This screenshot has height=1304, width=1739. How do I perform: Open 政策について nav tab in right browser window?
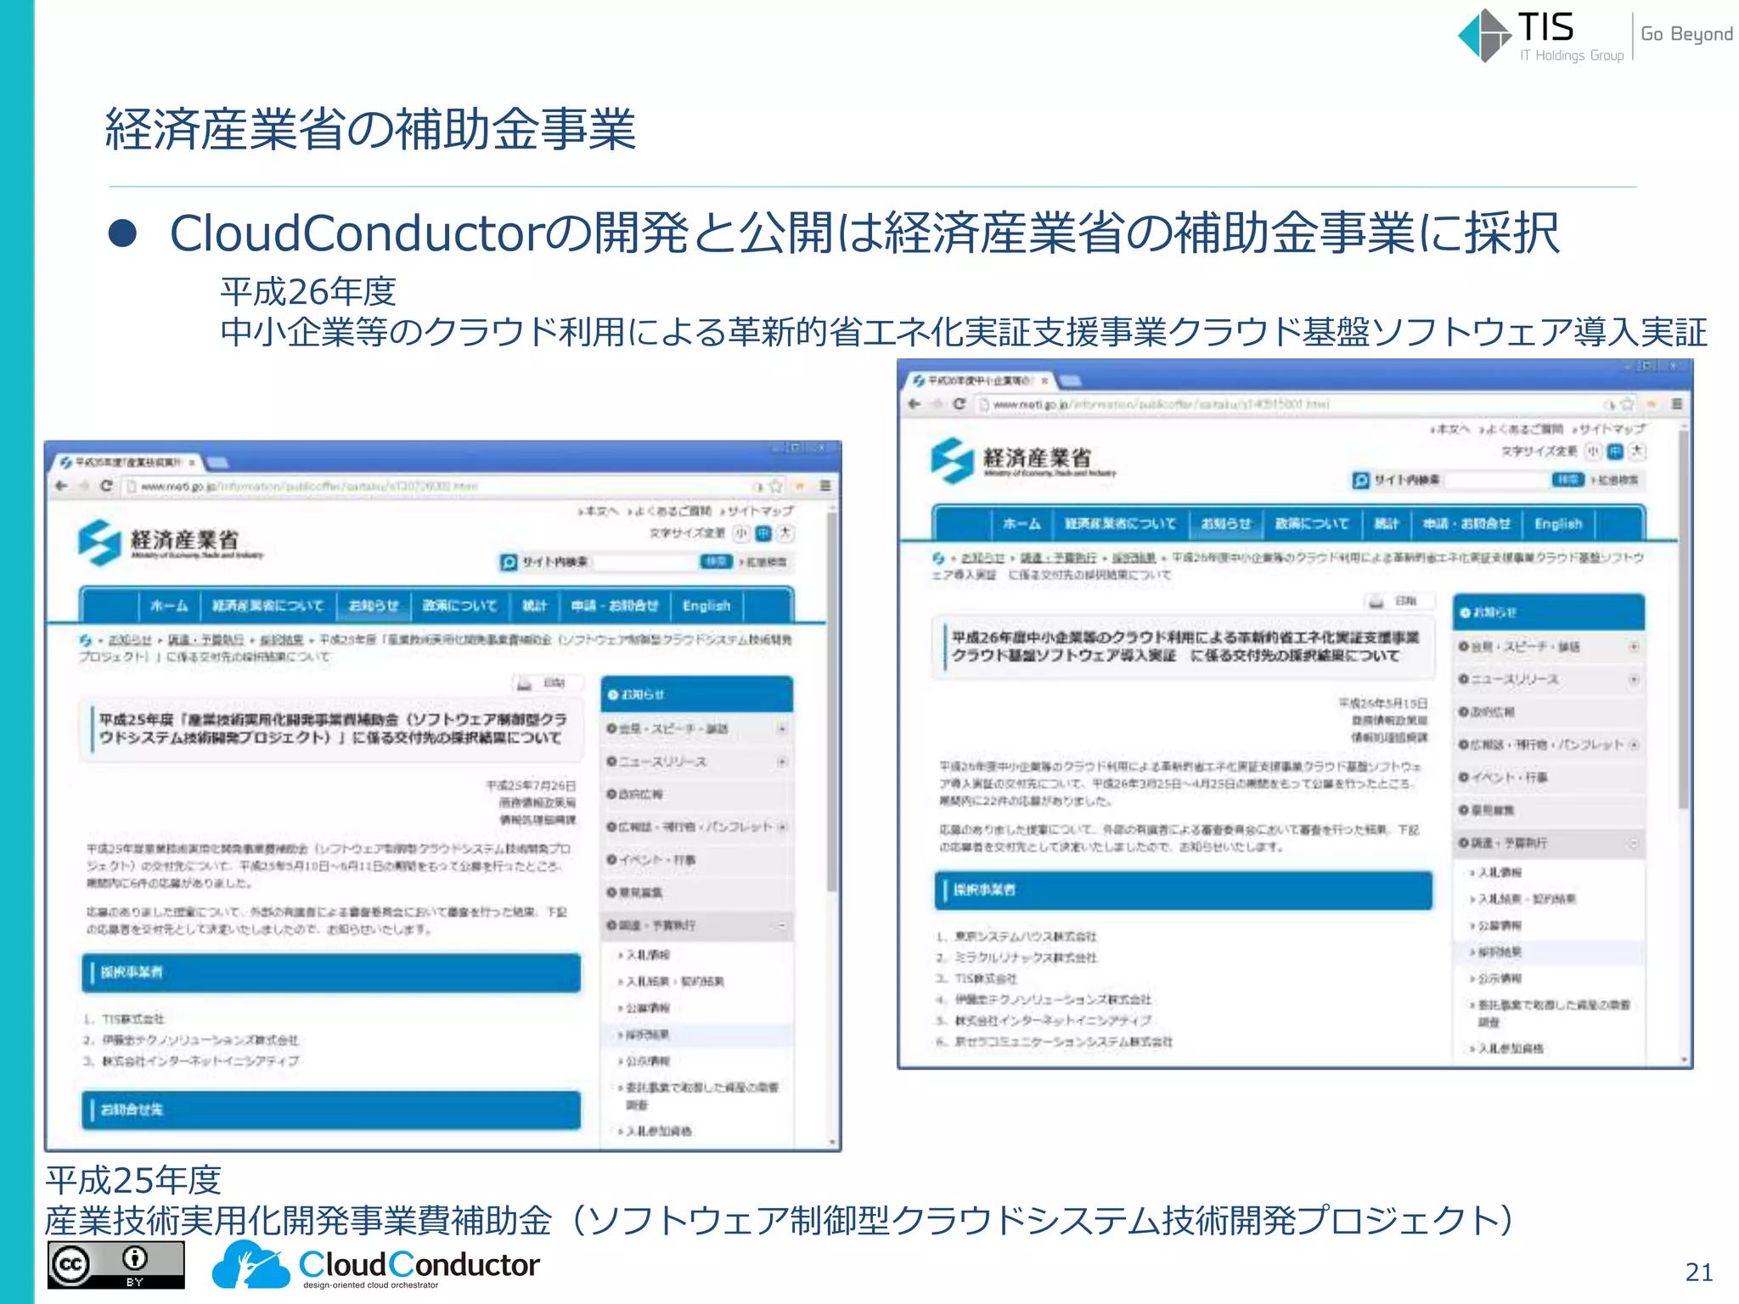pos(1312,524)
